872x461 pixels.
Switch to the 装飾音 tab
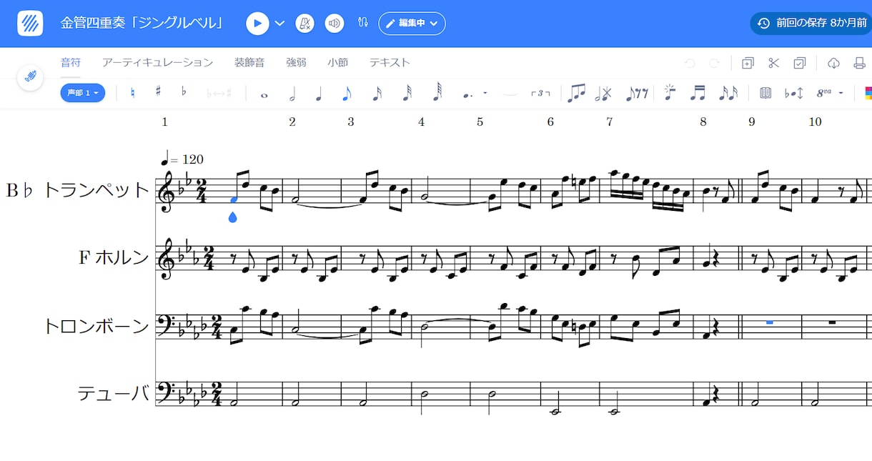click(x=249, y=62)
